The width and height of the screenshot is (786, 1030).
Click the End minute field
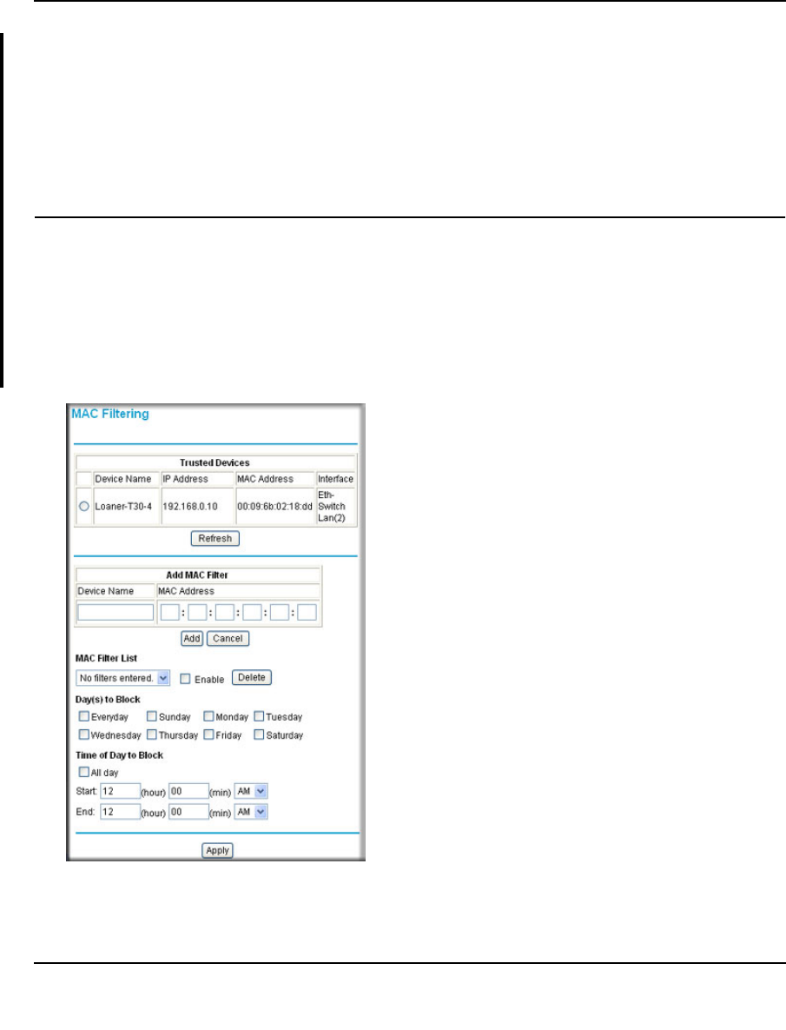click(x=188, y=812)
